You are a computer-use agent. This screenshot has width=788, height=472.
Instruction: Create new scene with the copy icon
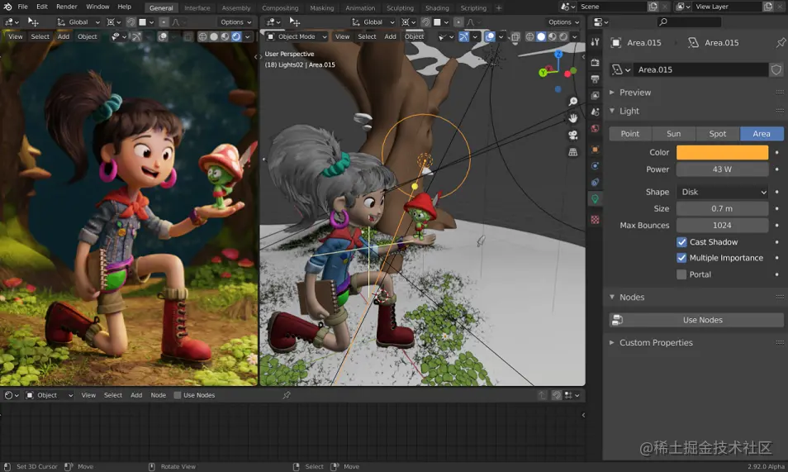coord(653,7)
